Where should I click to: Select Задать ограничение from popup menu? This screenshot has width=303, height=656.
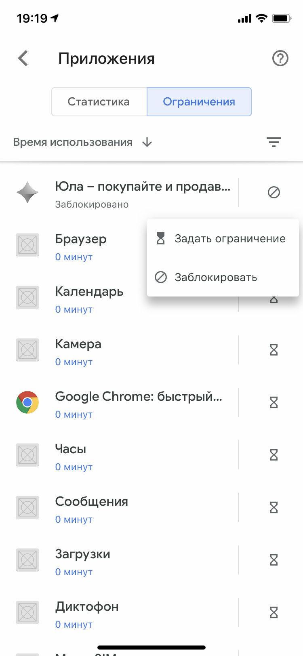tap(223, 239)
